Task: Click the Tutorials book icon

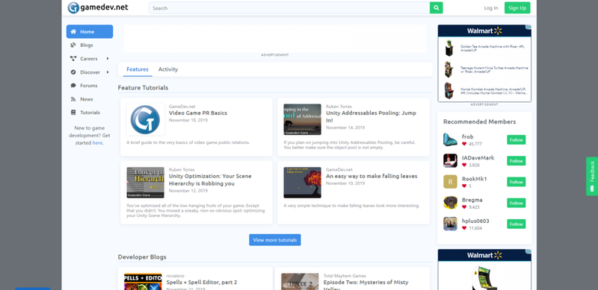Action: (x=73, y=113)
